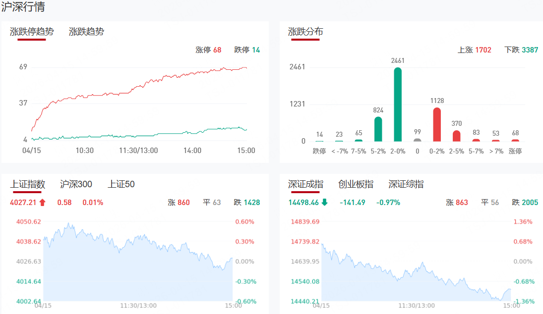
Task: Select the 涨跌停趋势 tab
Action: (x=32, y=32)
